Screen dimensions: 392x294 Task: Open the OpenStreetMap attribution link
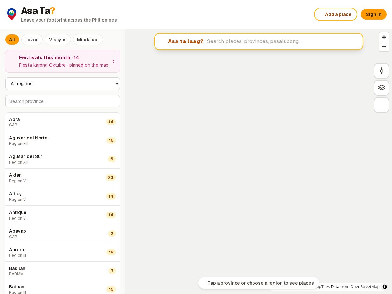tap(365, 286)
